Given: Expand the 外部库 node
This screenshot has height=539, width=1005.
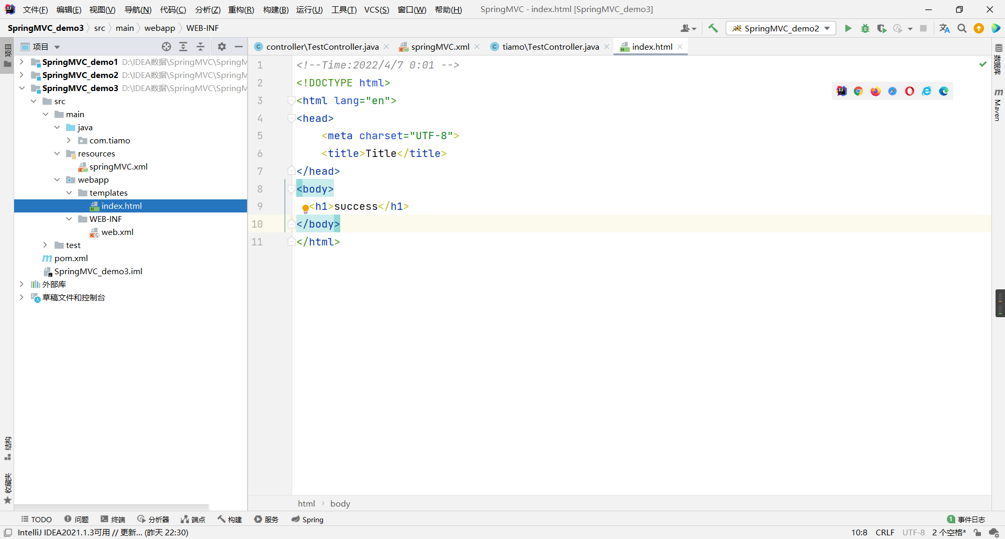Looking at the screenshot, I should pos(21,284).
